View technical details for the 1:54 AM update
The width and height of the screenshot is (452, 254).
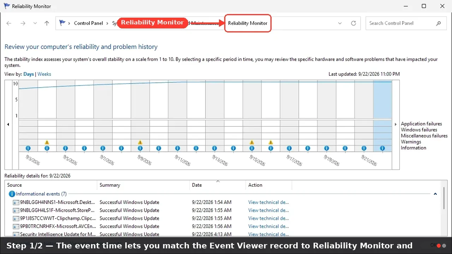pos(268,202)
